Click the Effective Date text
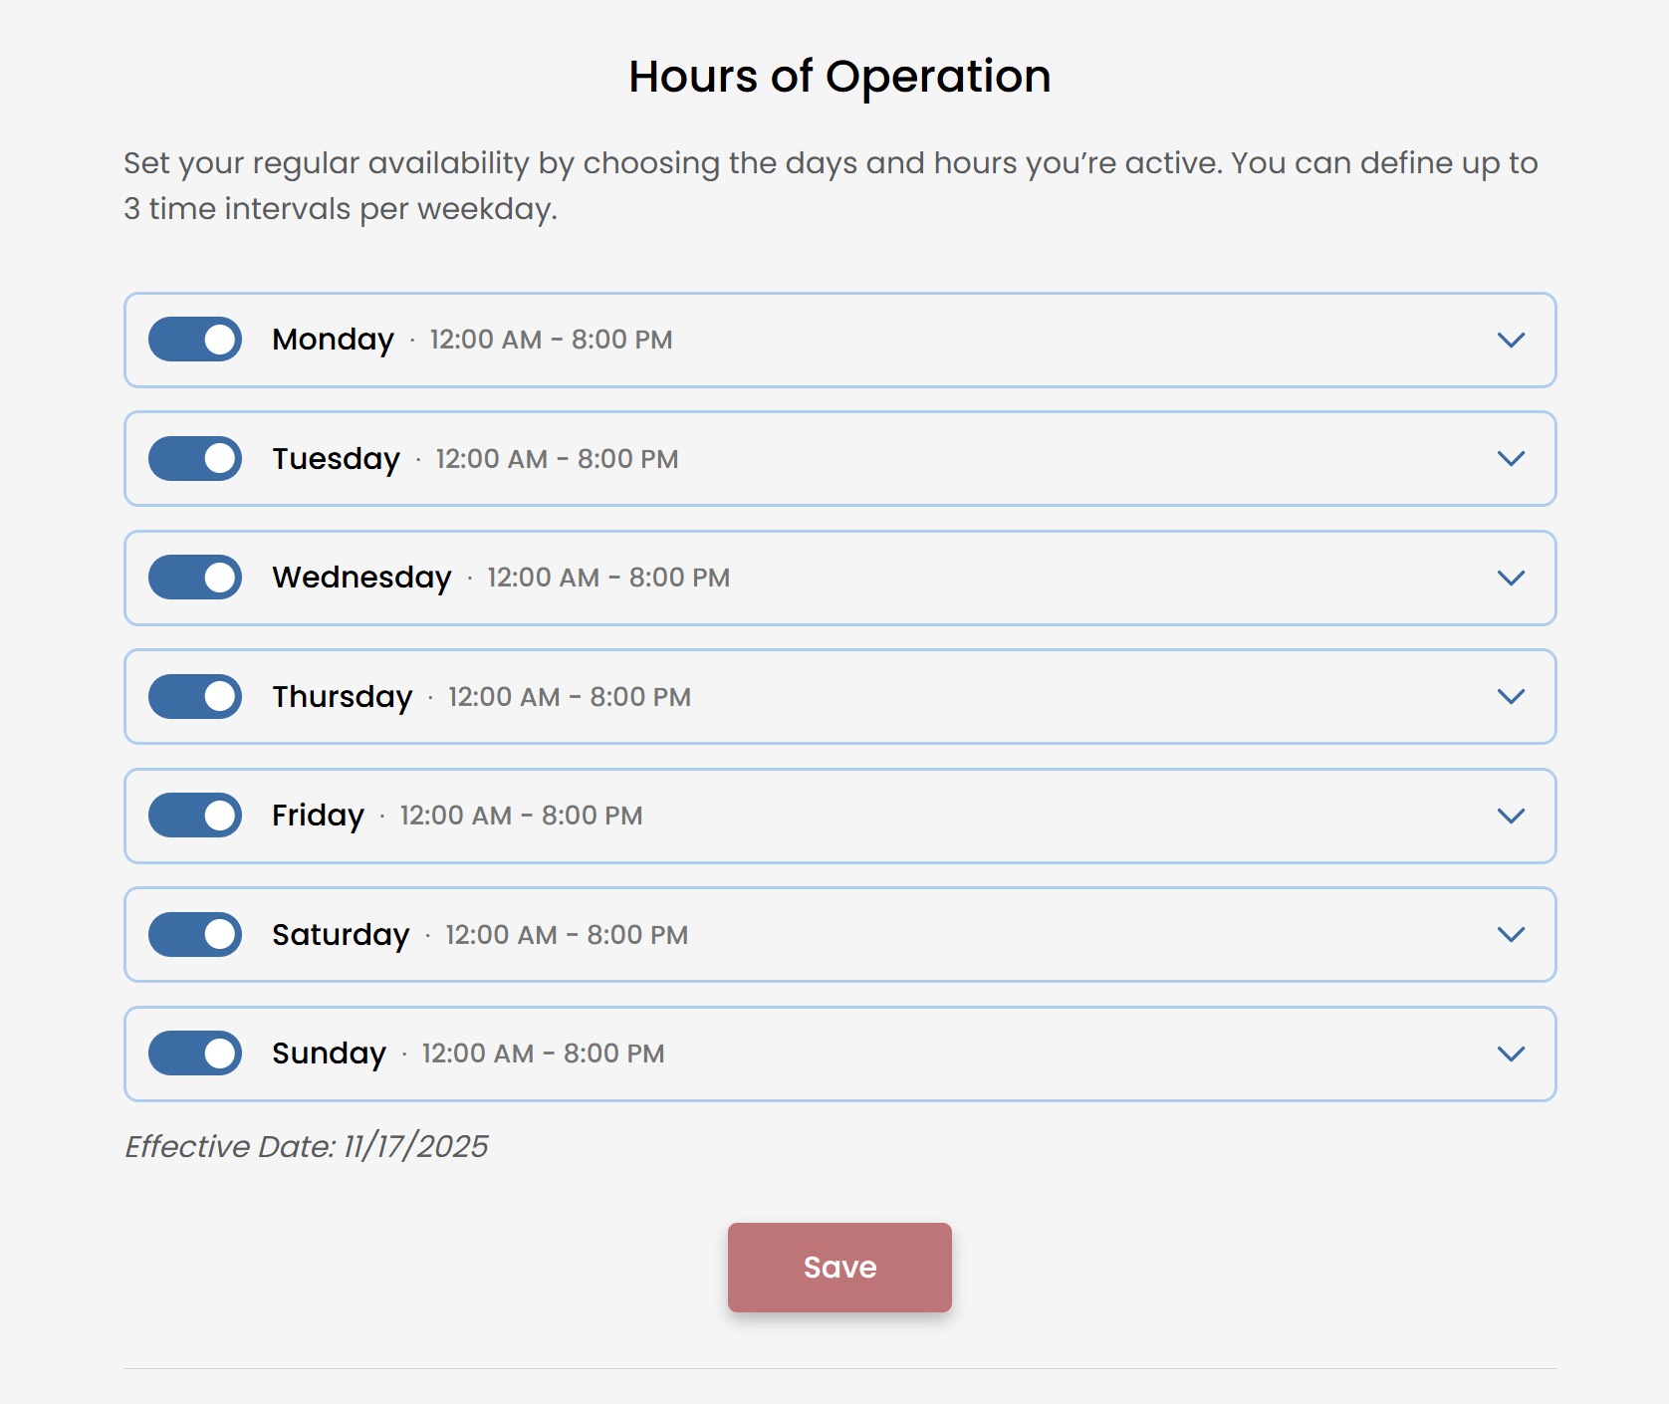 point(306,1146)
